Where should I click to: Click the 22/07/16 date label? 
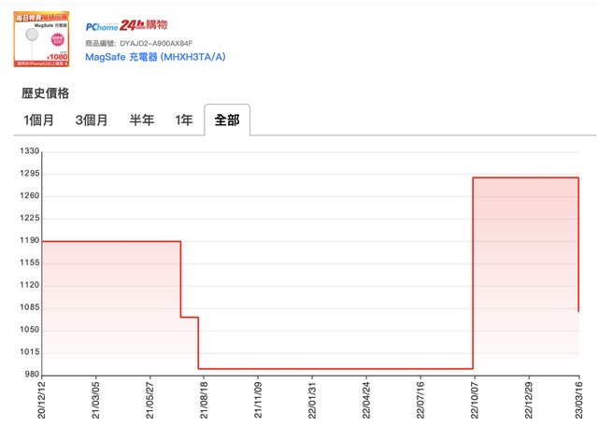click(x=420, y=400)
